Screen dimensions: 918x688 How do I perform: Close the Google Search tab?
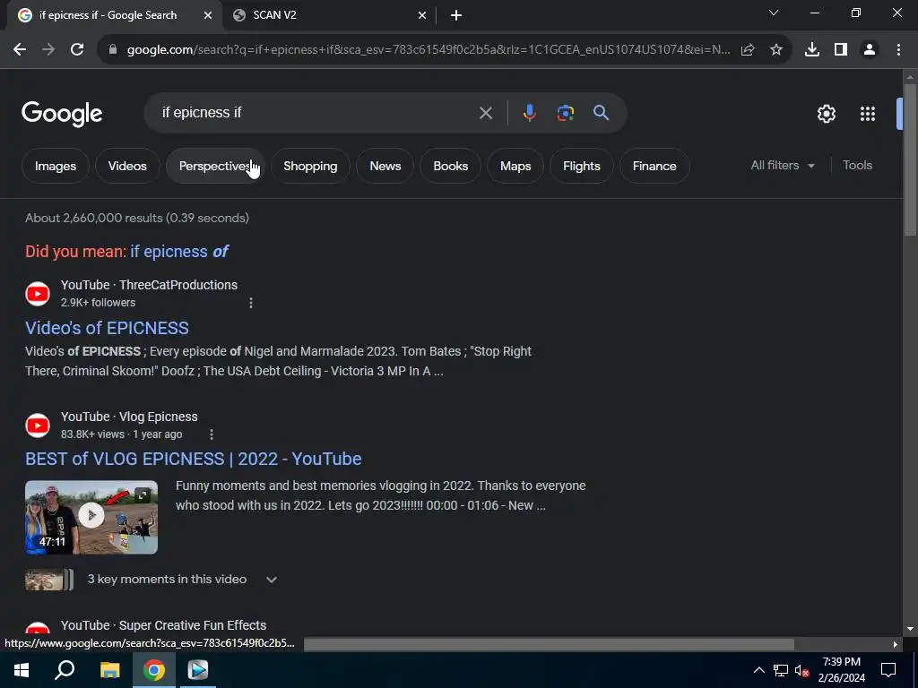(x=207, y=16)
